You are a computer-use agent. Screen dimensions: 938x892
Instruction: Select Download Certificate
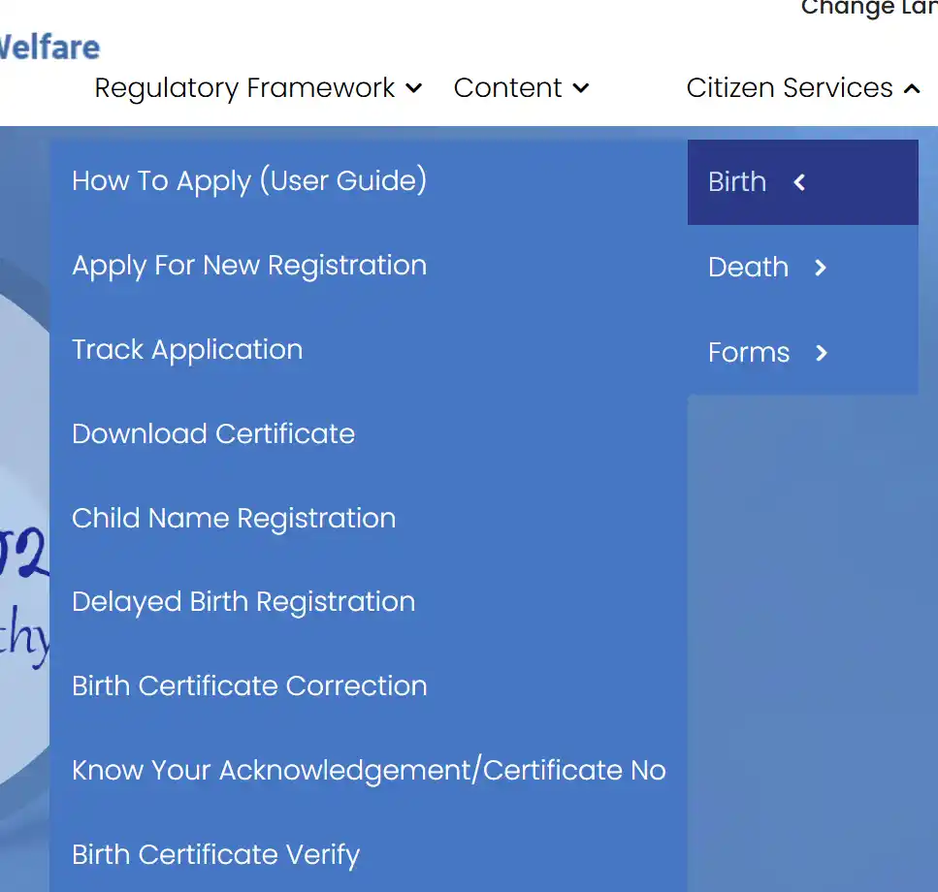(x=213, y=434)
